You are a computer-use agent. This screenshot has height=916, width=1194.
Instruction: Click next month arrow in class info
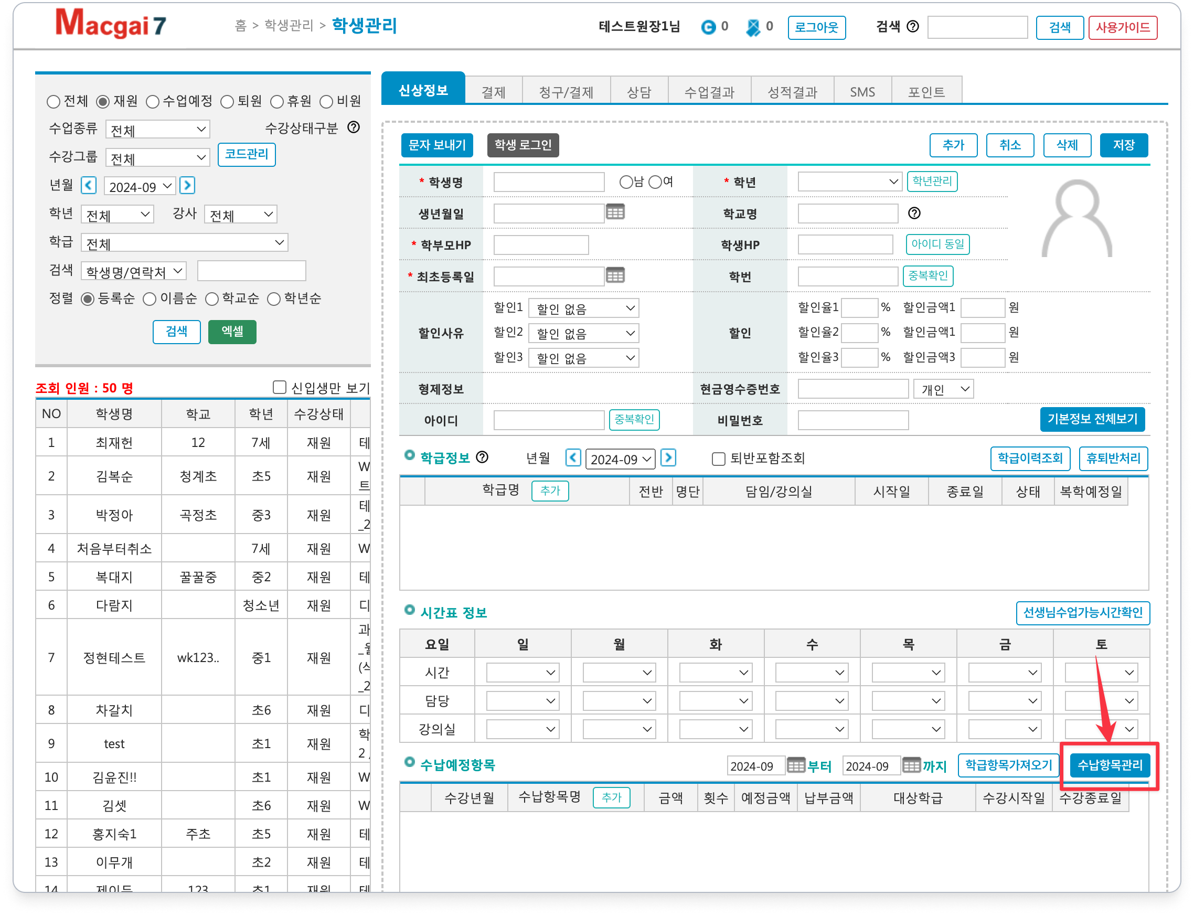point(668,457)
